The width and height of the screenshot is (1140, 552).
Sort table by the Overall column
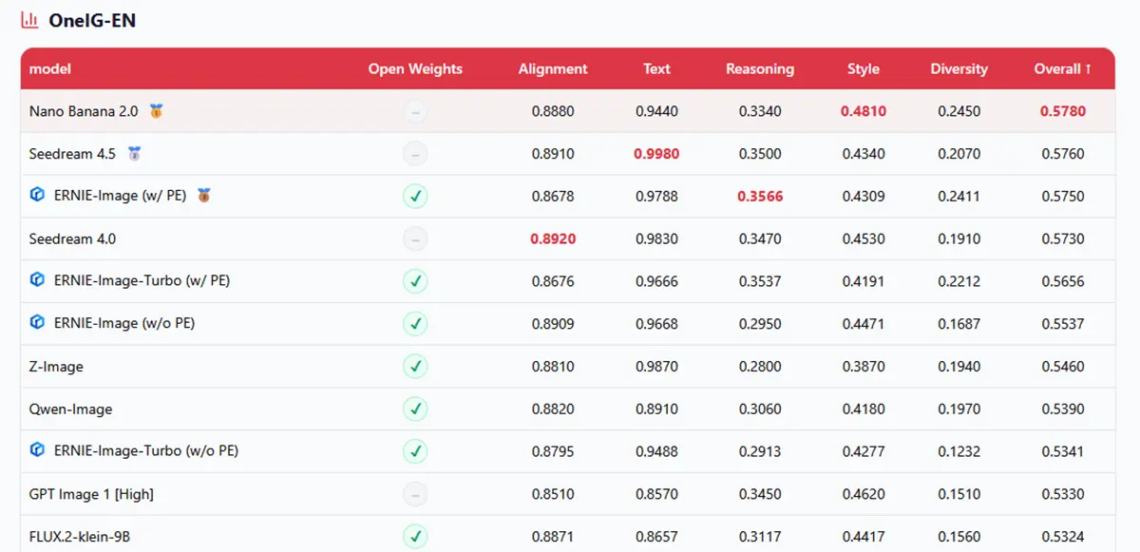tap(1062, 68)
